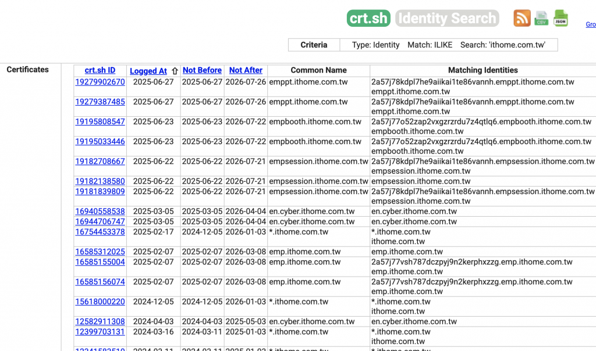Click Logged At date of certificate 16754453378

click(x=153, y=232)
